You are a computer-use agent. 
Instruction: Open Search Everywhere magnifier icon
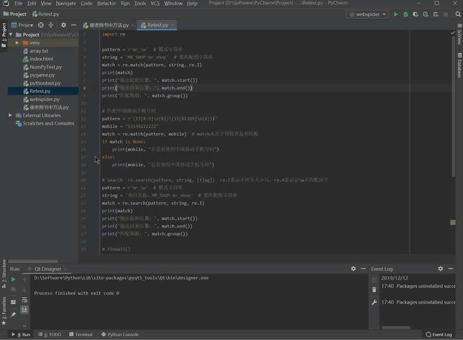458,14
